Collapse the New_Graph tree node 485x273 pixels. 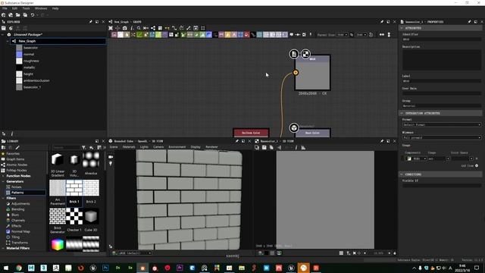8,41
